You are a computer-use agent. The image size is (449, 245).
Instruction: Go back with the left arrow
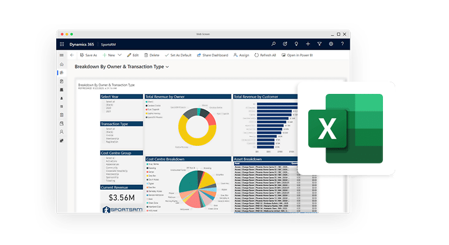coord(72,55)
